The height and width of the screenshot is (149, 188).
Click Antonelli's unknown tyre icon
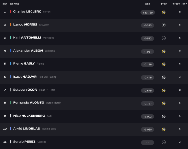pyautogui.click(x=164, y=38)
